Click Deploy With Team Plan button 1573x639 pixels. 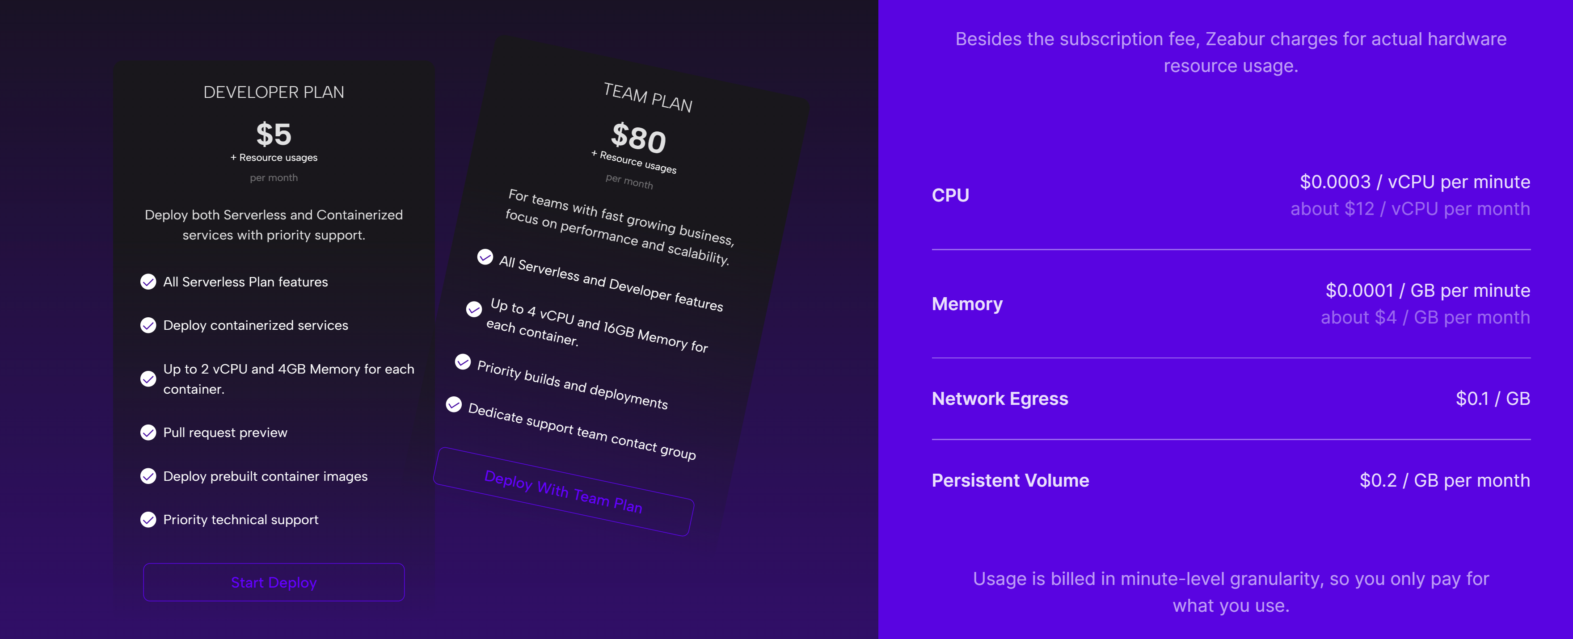click(x=563, y=492)
